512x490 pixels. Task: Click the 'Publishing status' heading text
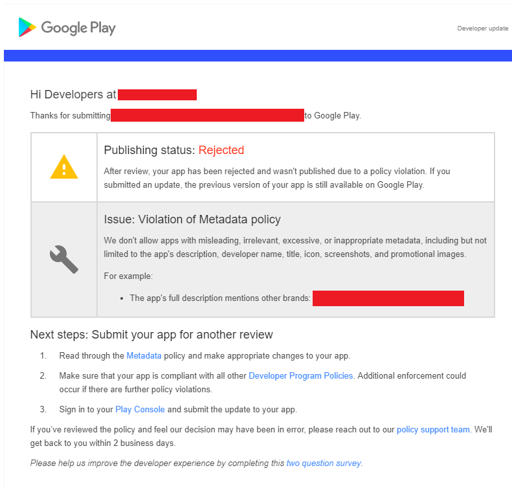pyautogui.click(x=150, y=150)
